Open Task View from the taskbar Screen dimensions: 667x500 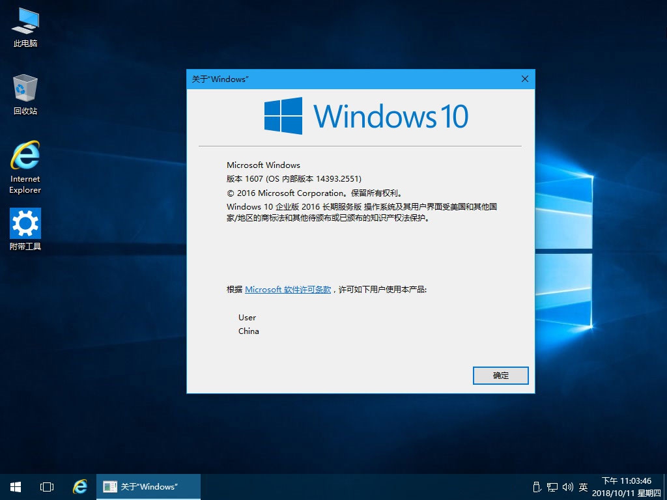[x=47, y=487]
